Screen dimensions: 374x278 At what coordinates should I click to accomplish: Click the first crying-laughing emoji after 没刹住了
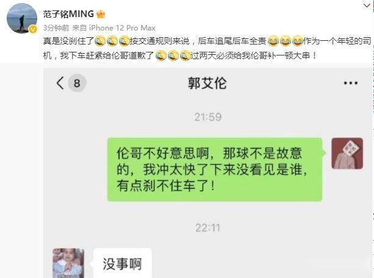pyautogui.click(x=100, y=41)
